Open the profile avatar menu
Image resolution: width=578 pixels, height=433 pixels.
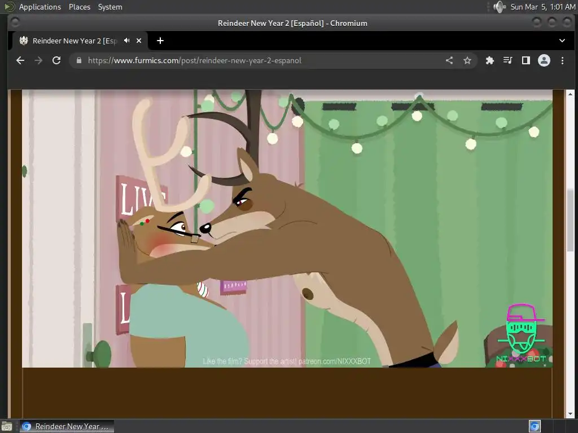(544, 60)
